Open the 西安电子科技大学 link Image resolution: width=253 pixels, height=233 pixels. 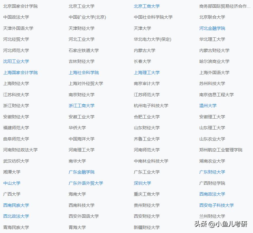(217, 205)
